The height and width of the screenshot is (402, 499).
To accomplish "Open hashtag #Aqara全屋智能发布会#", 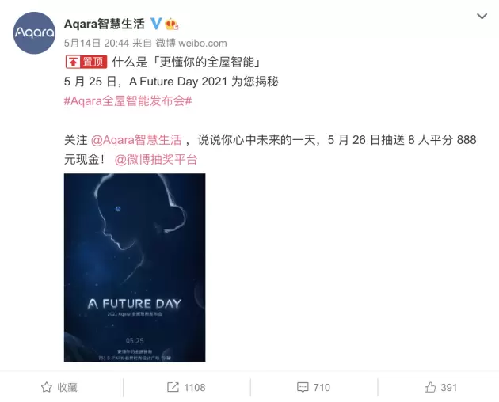I will (x=128, y=101).
